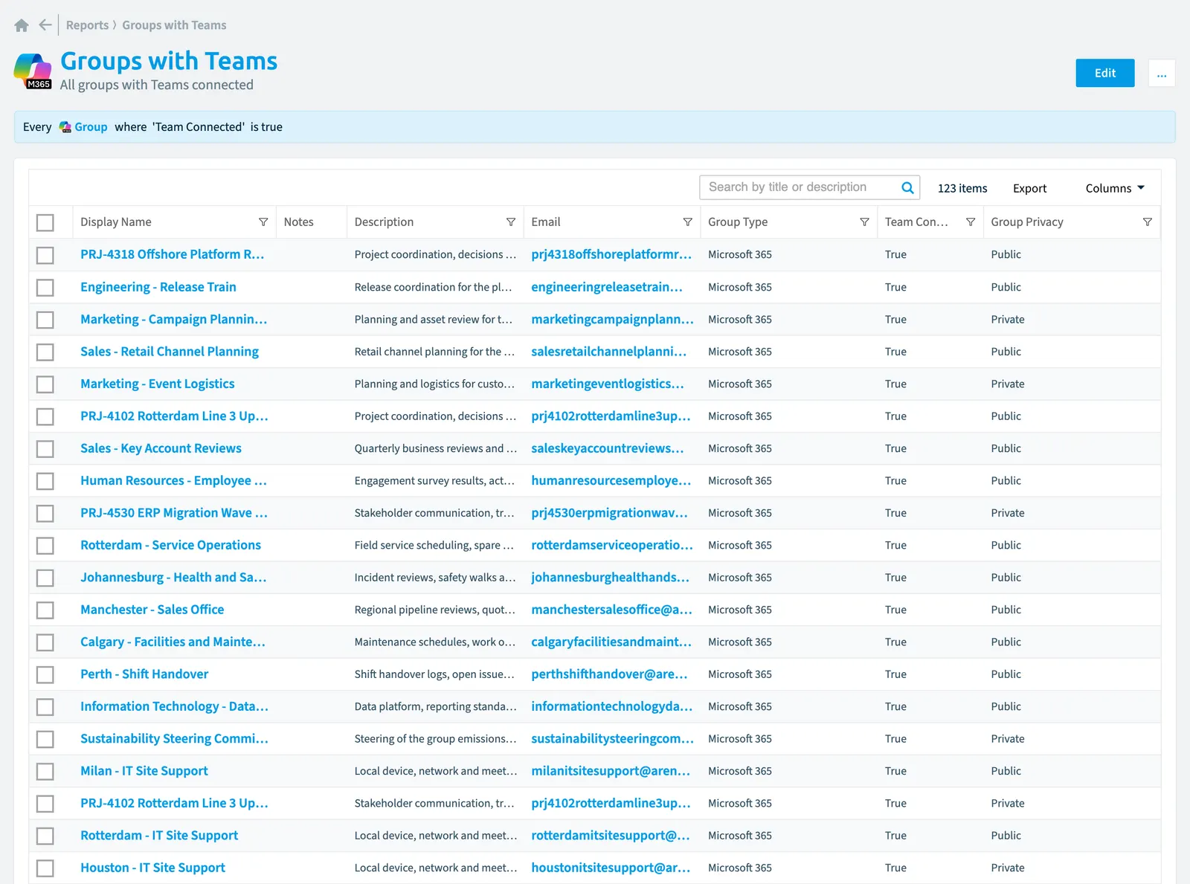The width and height of the screenshot is (1190, 884).
Task: Click the Description column header
Action: pos(384,222)
